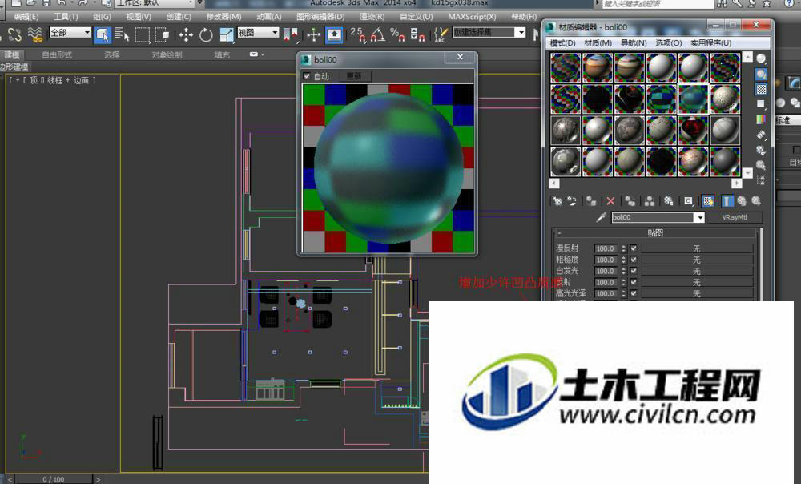Click Unlink Selection icon in main toolbar
The image size is (801, 484).
(14, 34)
